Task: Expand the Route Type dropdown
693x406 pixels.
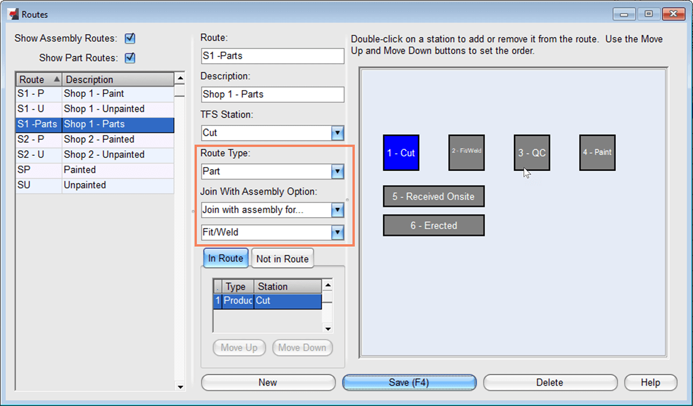Action: point(337,172)
